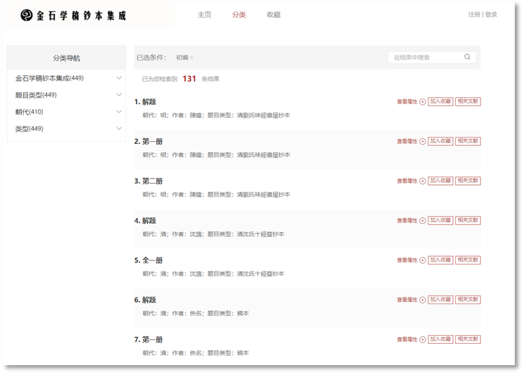Expand the 金石学稿钞本集成(449) category
This screenshot has height=372, width=523.
click(x=119, y=78)
